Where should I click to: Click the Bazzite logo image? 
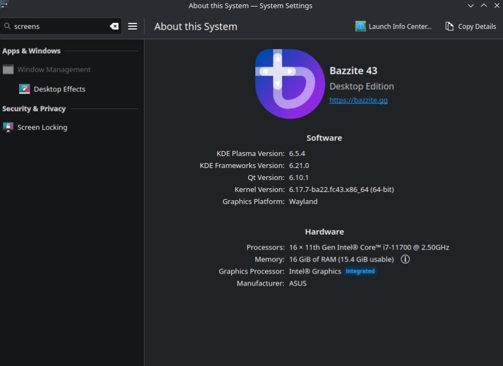pyautogui.click(x=290, y=84)
